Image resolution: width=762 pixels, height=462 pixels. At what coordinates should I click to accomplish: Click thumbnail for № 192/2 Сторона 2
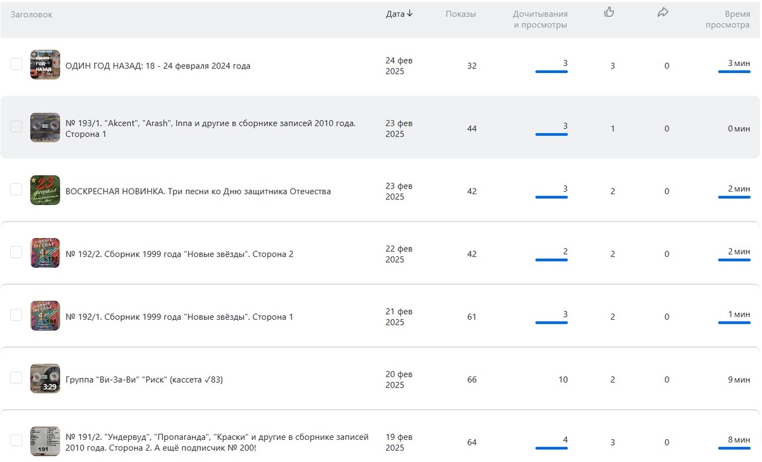click(x=45, y=253)
